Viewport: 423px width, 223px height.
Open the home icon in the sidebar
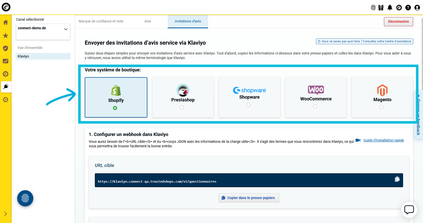[6, 22]
